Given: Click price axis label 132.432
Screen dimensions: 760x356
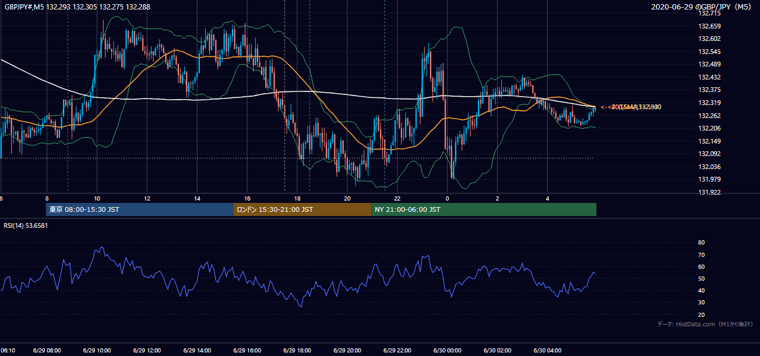Looking at the screenshot, I should (709, 77).
